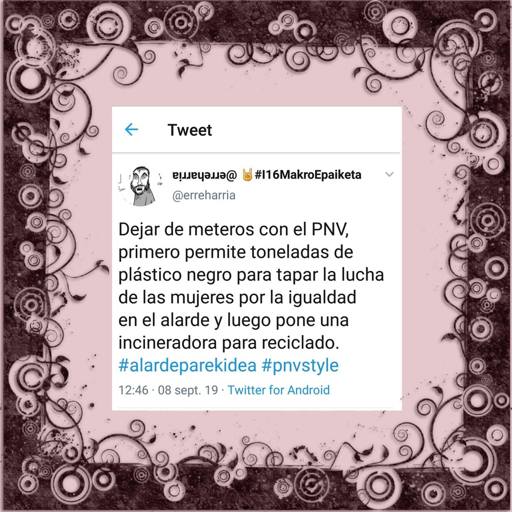The image size is (512, 512).
Task: Click the line 'plástico negro para tapar la lucha'
Action: [251, 275]
